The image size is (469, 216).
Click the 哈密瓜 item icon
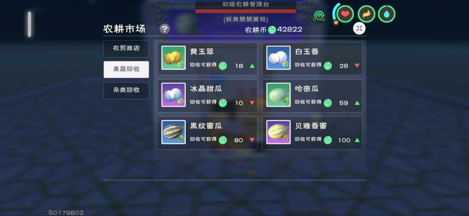coord(279,95)
